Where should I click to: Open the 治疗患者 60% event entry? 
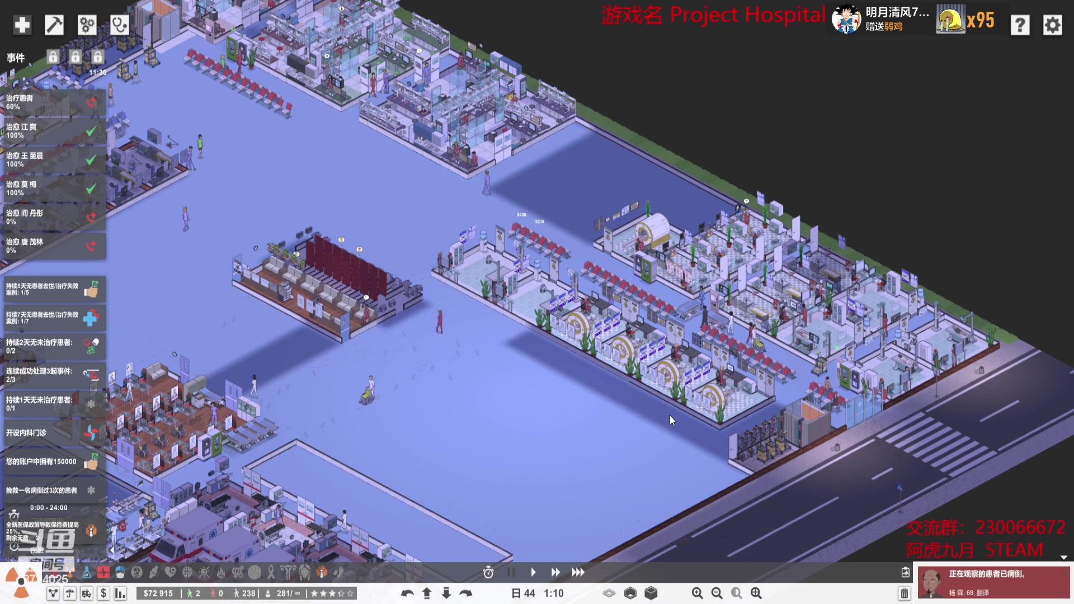54,102
